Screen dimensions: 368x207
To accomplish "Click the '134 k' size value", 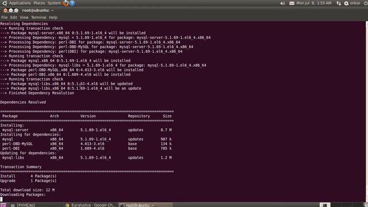I will pyautogui.click(x=166, y=144).
